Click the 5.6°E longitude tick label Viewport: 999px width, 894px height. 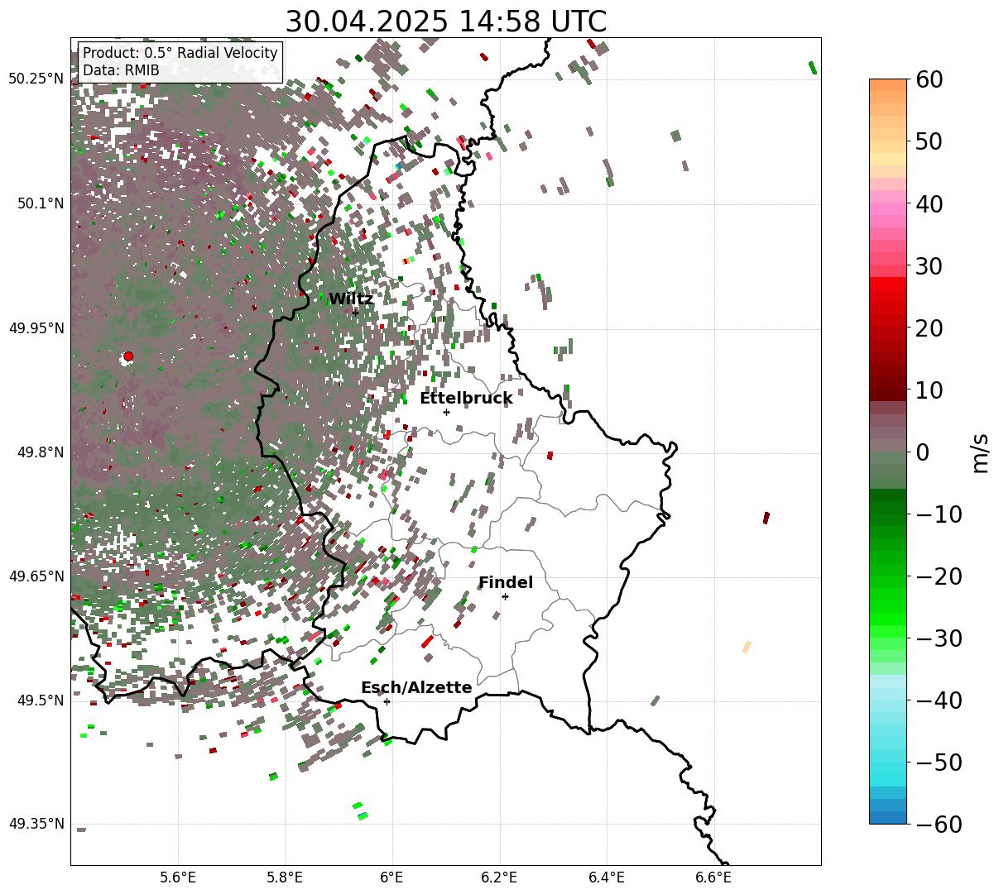click(178, 877)
